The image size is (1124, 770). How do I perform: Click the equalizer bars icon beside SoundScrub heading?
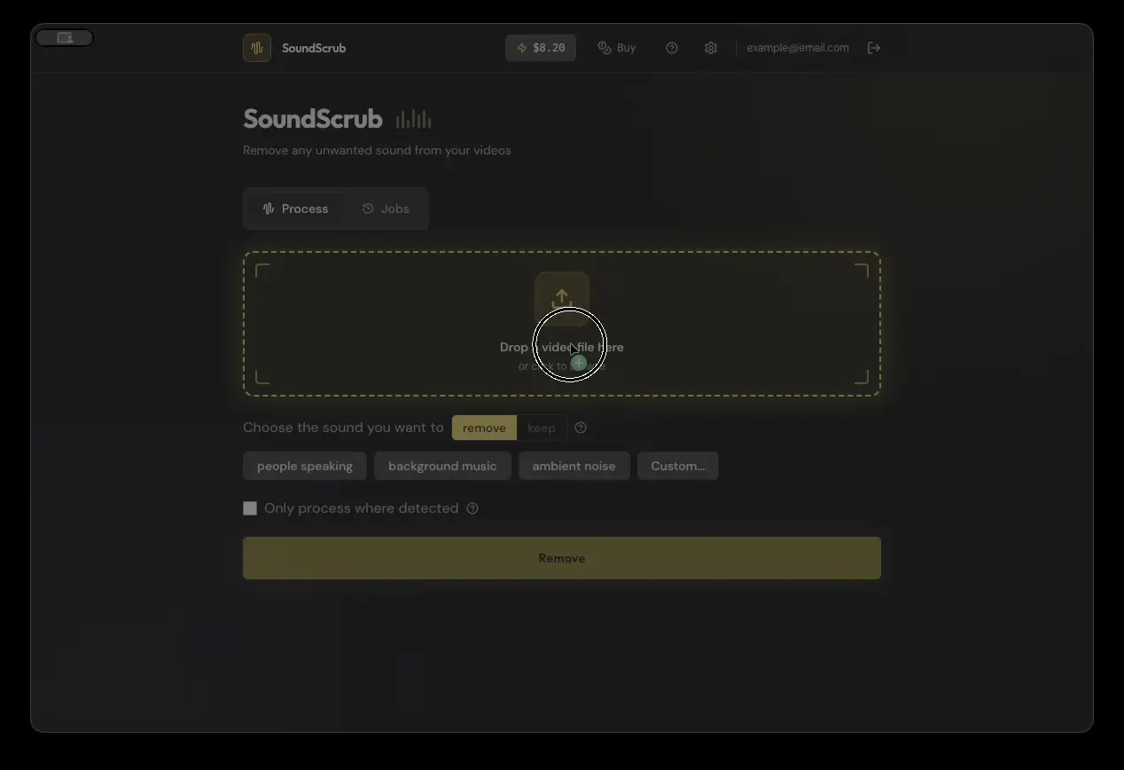tap(414, 119)
